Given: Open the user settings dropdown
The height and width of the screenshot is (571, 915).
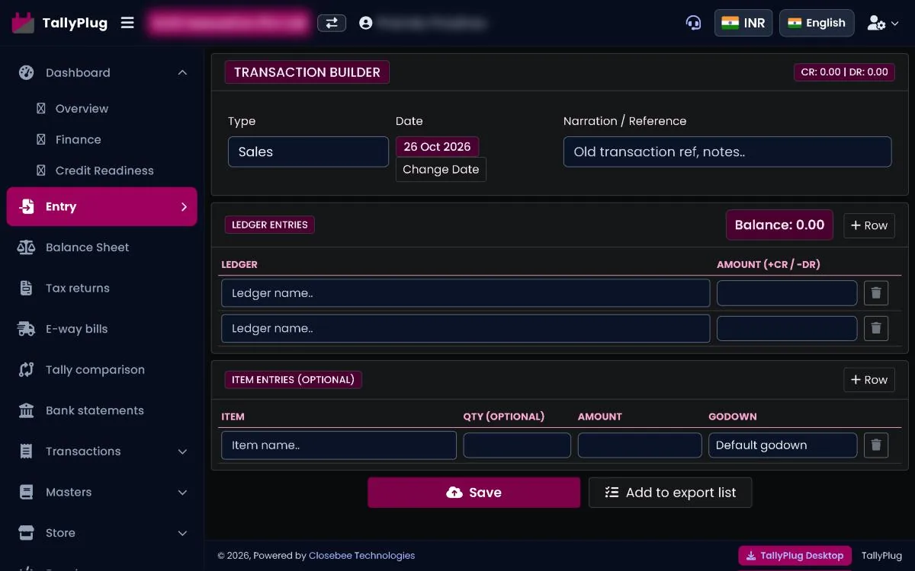Looking at the screenshot, I should [x=883, y=23].
